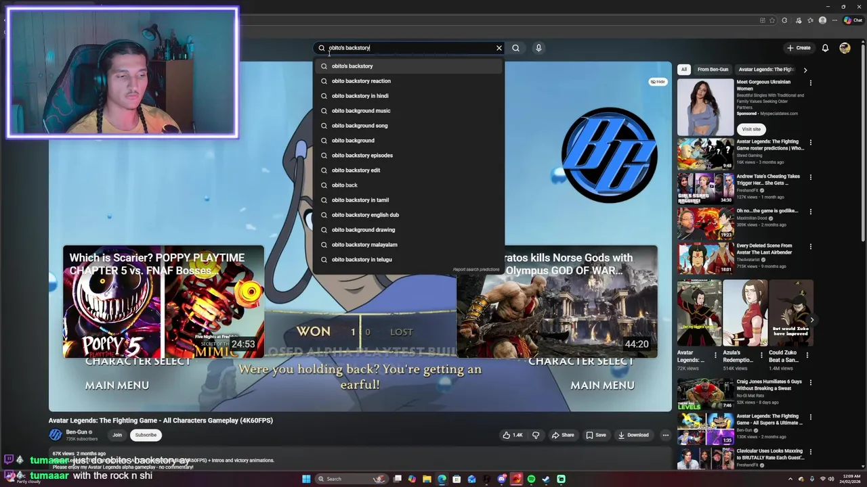Open Edge Settings and more menu
This screenshot has width=867, height=487.
click(834, 20)
